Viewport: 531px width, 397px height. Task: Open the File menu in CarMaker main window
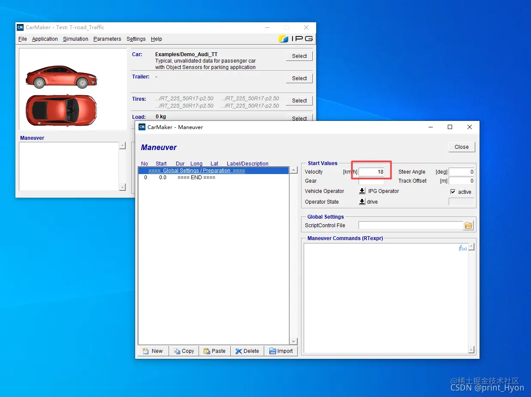(x=23, y=39)
